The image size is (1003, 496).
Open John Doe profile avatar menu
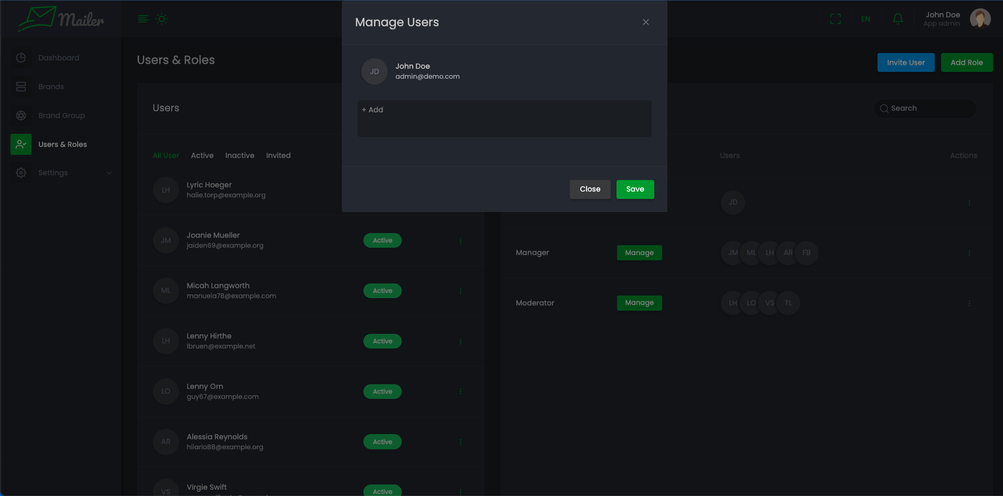(979, 19)
